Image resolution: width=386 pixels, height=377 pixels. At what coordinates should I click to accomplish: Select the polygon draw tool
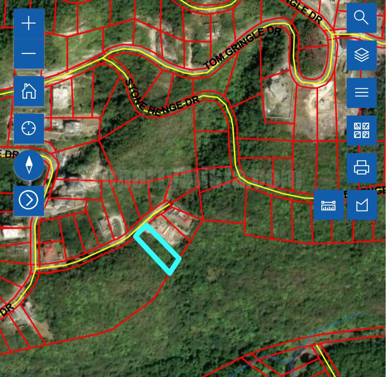pyautogui.click(x=362, y=205)
